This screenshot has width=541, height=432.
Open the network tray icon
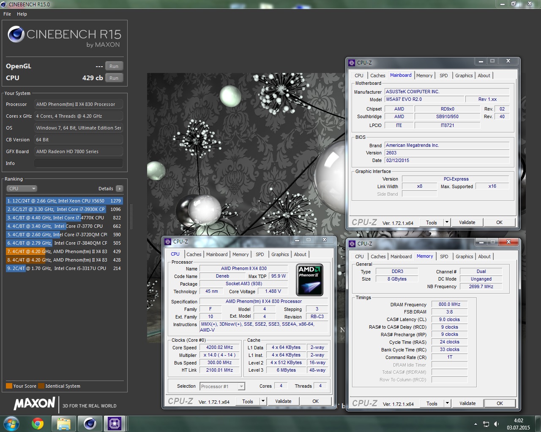click(486, 424)
